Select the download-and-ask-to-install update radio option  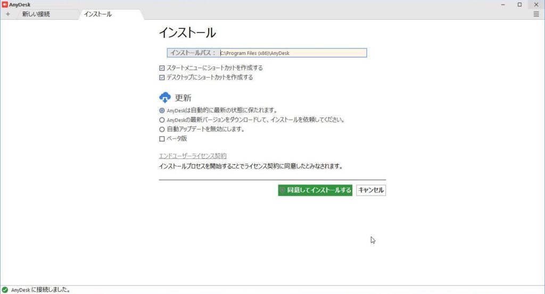[162, 120]
